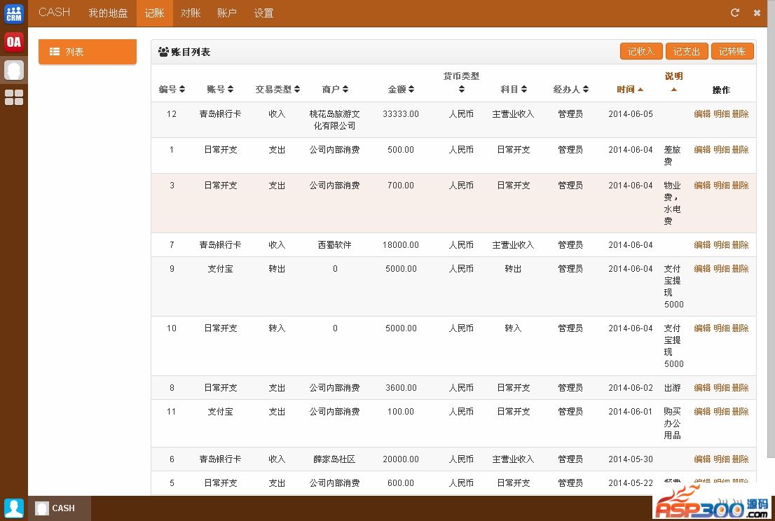Click 删除 link for the 西蜀软件 row

[x=740, y=244]
